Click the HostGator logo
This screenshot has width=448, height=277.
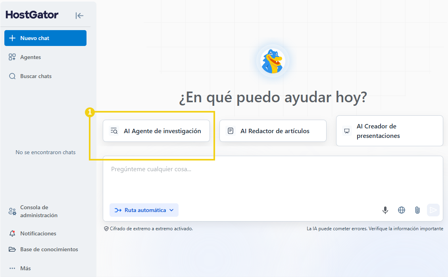tap(32, 15)
